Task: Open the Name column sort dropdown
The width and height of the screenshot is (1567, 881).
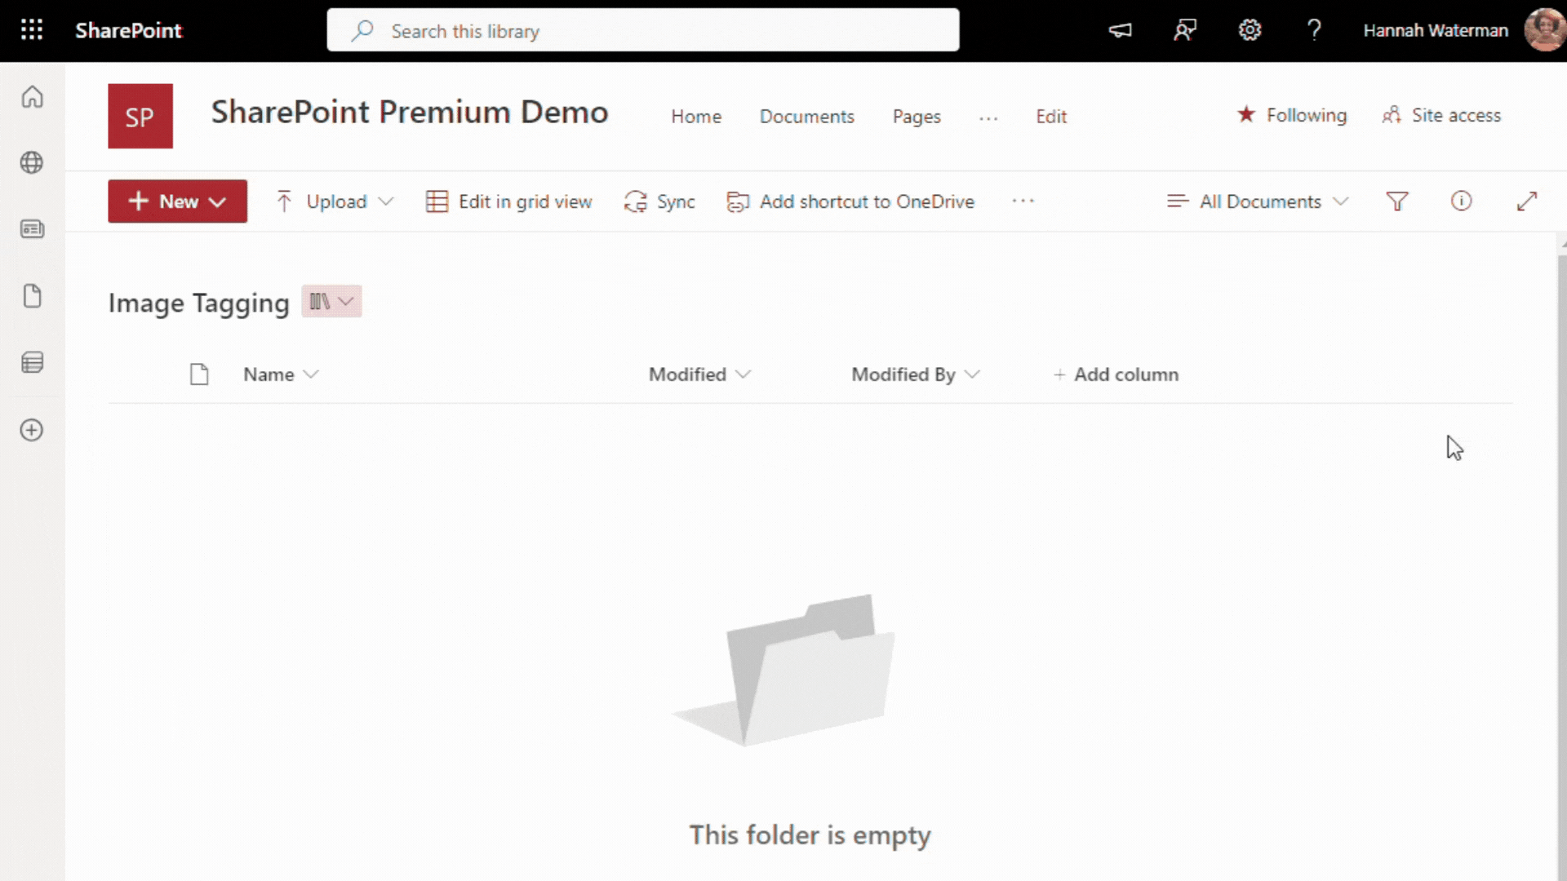Action: pyautogui.click(x=313, y=374)
